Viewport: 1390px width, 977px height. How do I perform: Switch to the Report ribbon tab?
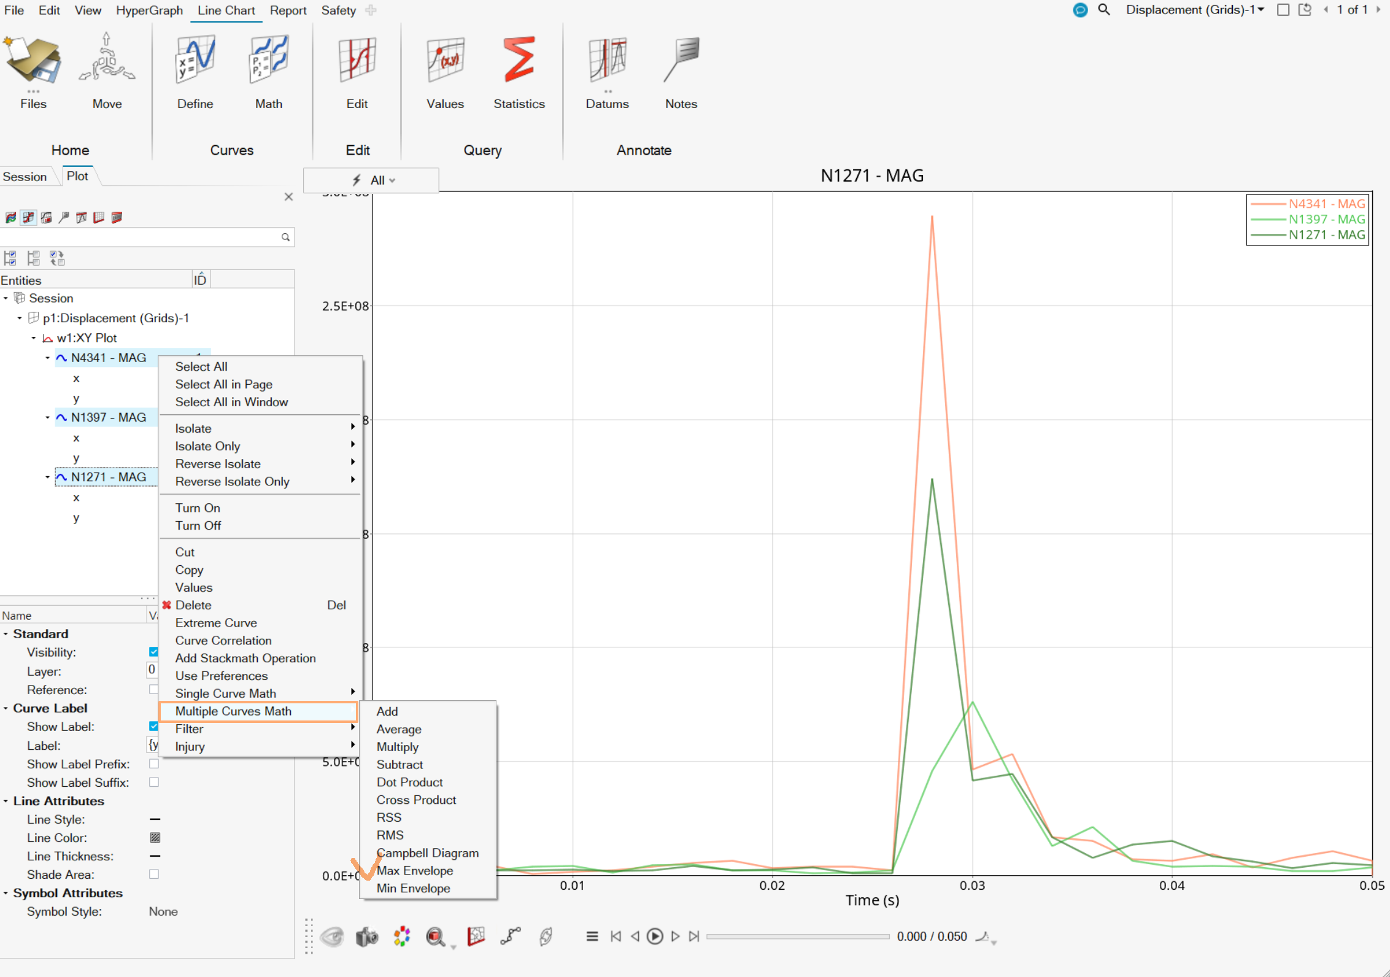click(x=288, y=10)
